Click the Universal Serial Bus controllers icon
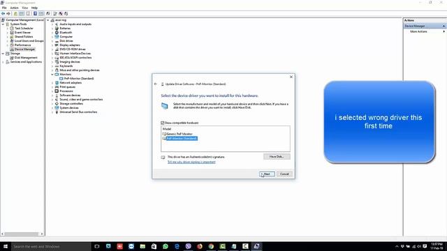The height and width of the screenshot is (251, 447). pyautogui.click(x=57, y=112)
